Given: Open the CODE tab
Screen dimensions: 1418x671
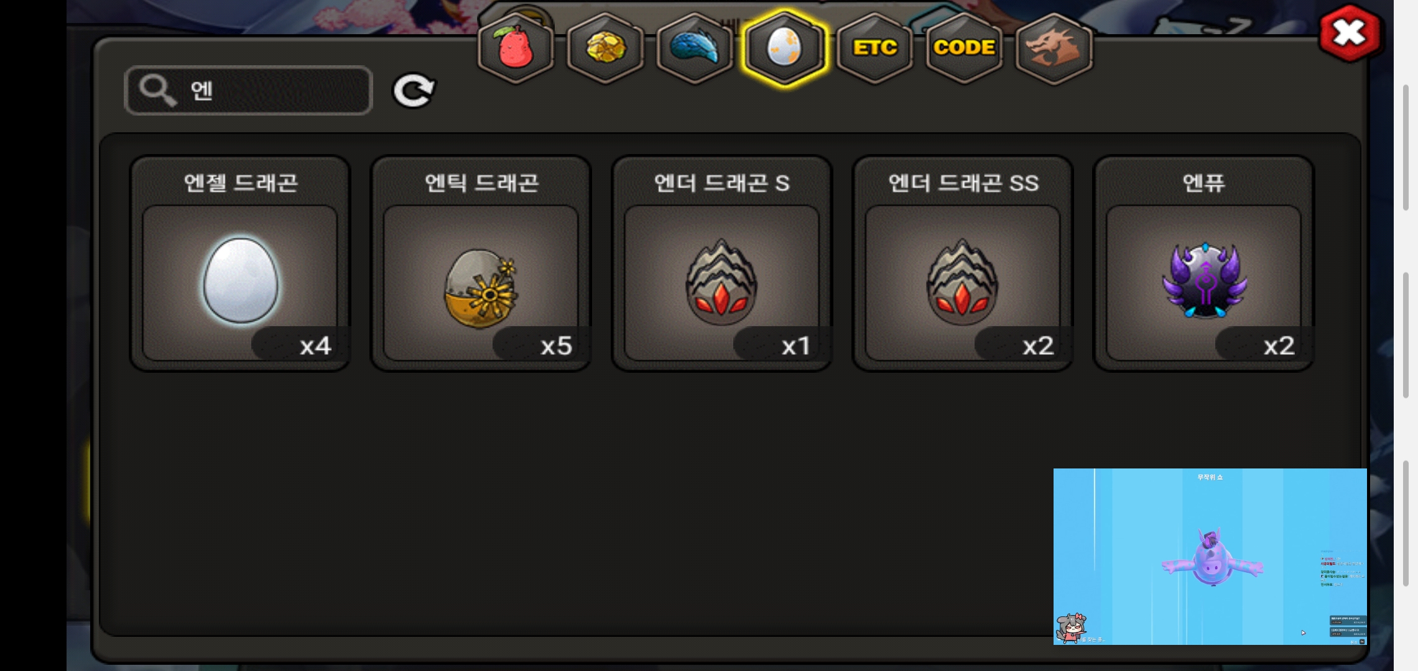Looking at the screenshot, I should (x=965, y=48).
